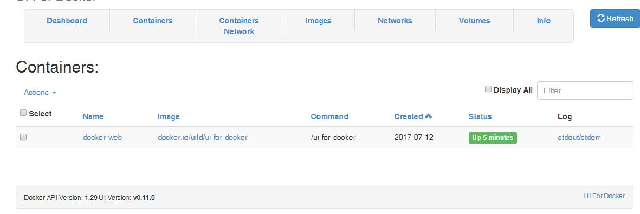Click the Refresh button

[x=615, y=18]
